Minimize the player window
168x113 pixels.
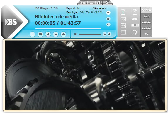coord(91,3)
